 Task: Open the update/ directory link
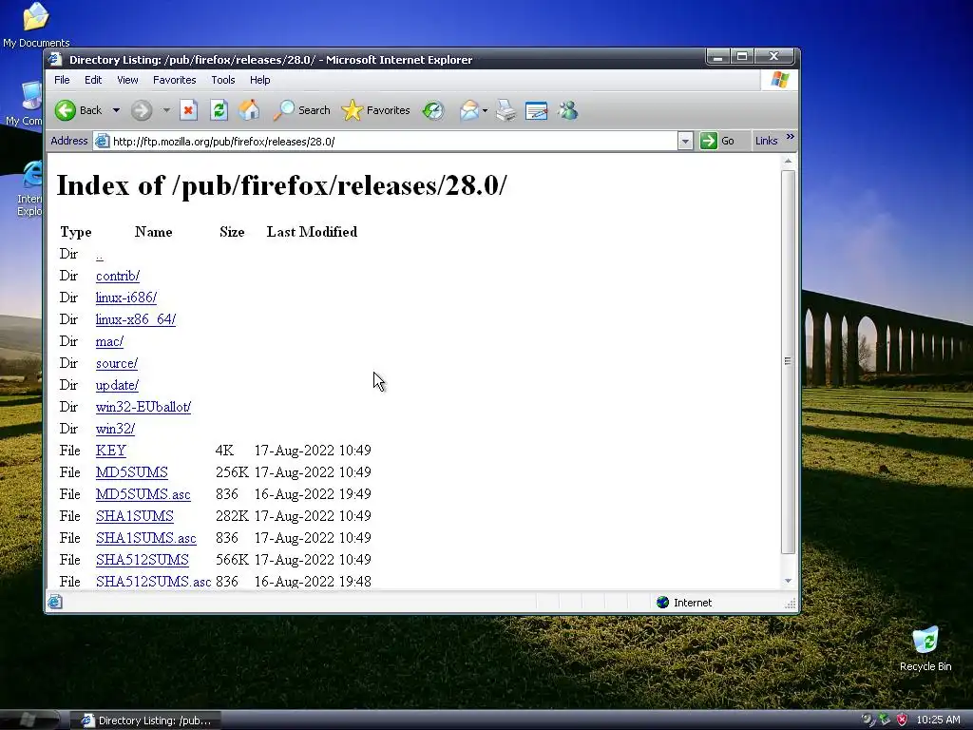pyautogui.click(x=117, y=385)
